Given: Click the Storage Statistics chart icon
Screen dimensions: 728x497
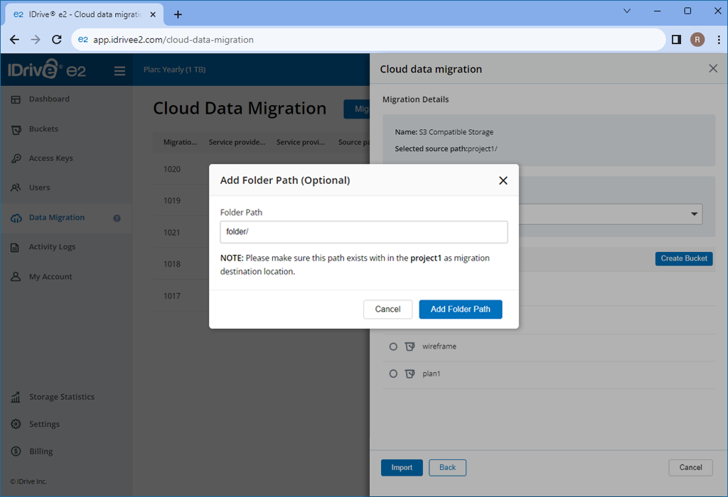Looking at the screenshot, I should coord(16,397).
